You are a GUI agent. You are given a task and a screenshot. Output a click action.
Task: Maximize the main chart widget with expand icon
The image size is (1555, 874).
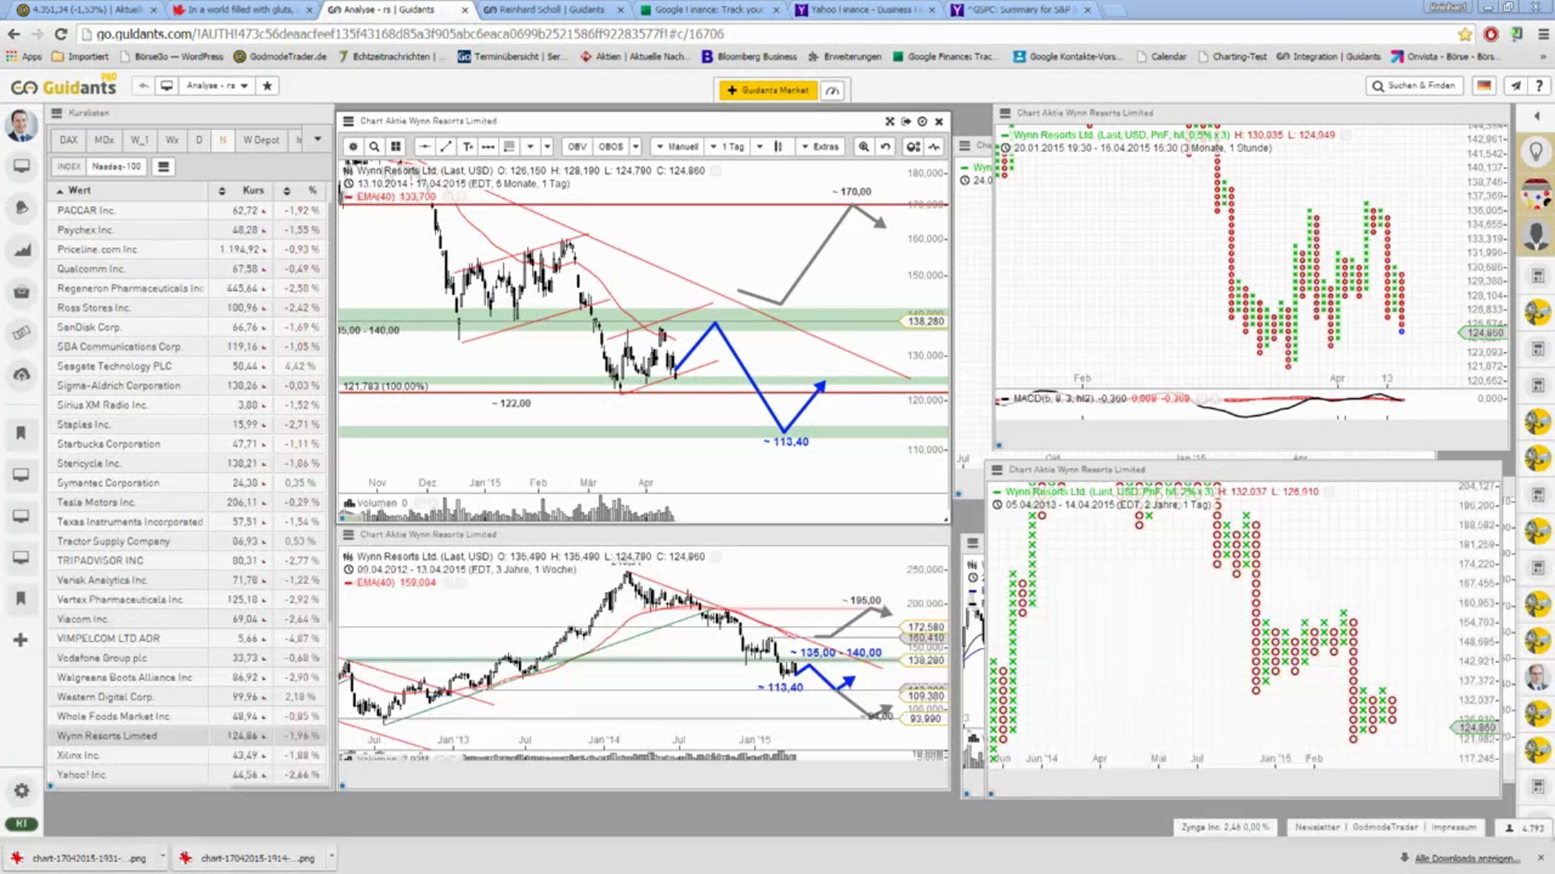pos(890,121)
